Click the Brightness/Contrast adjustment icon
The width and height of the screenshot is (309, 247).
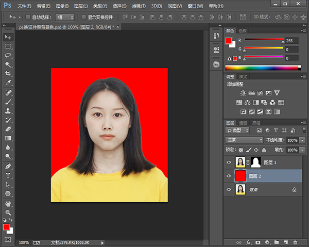click(x=243, y=93)
